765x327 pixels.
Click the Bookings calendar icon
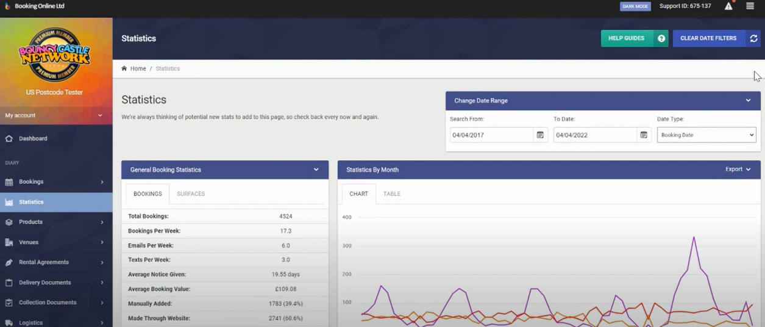pyautogui.click(x=9, y=182)
